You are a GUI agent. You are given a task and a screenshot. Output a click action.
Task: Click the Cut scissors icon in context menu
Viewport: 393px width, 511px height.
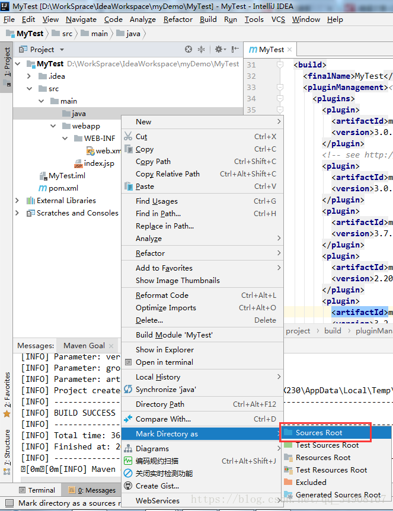128,136
